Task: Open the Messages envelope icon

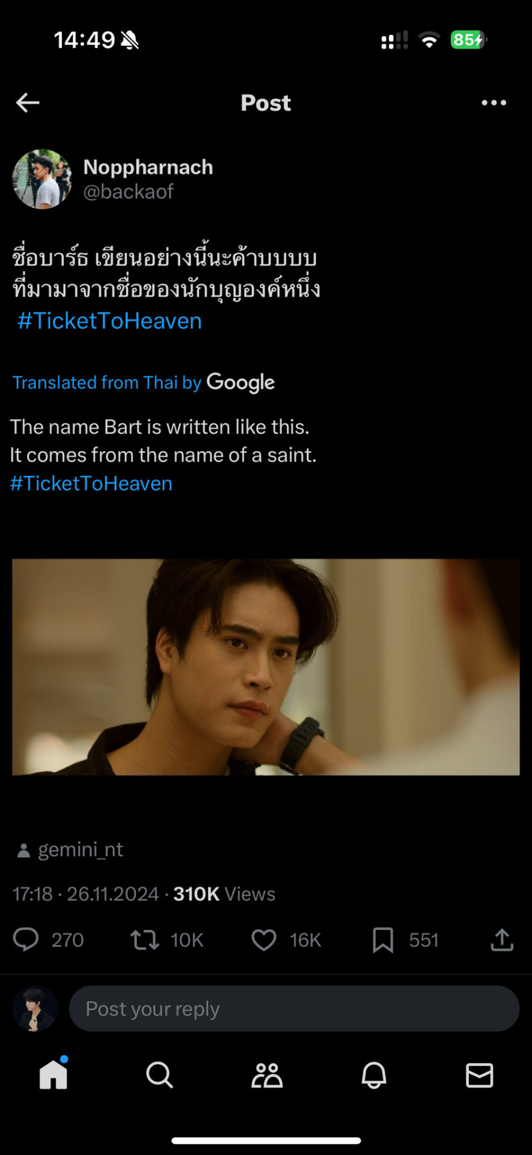Action: (480, 1075)
